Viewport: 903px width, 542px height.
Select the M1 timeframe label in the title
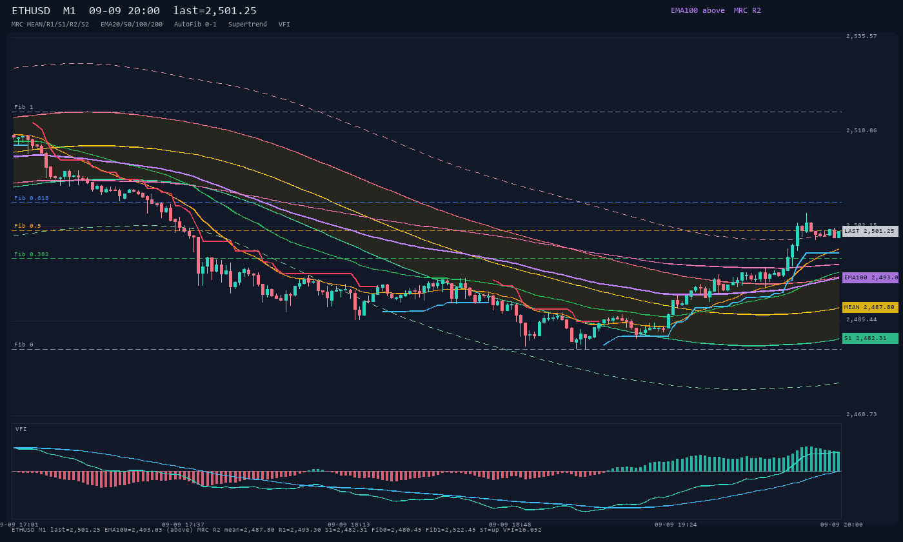click(69, 11)
